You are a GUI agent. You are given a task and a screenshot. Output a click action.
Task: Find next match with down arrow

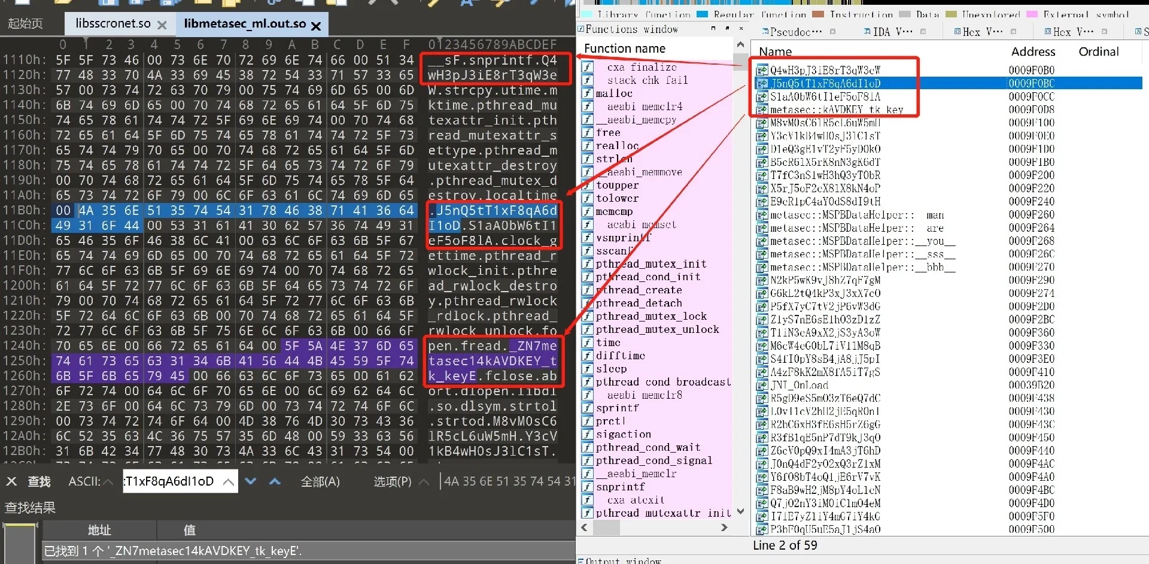pyautogui.click(x=251, y=481)
